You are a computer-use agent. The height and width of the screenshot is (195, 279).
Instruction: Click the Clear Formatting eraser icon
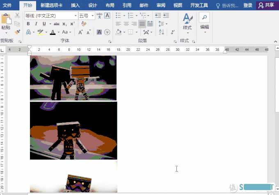tap(84, 24)
